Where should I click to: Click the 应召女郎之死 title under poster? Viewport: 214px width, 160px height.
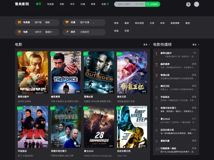[124, 151]
